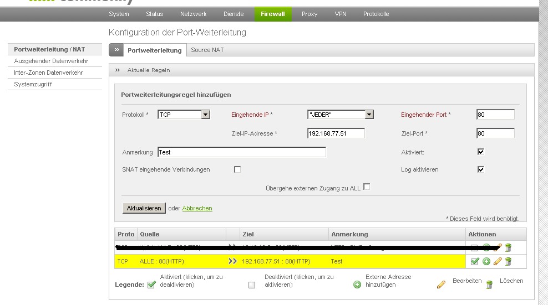Screen dimensions: 548x305
Task: Enable SNAT eingehende Verbindungen checkbox
Action: pyautogui.click(x=237, y=169)
